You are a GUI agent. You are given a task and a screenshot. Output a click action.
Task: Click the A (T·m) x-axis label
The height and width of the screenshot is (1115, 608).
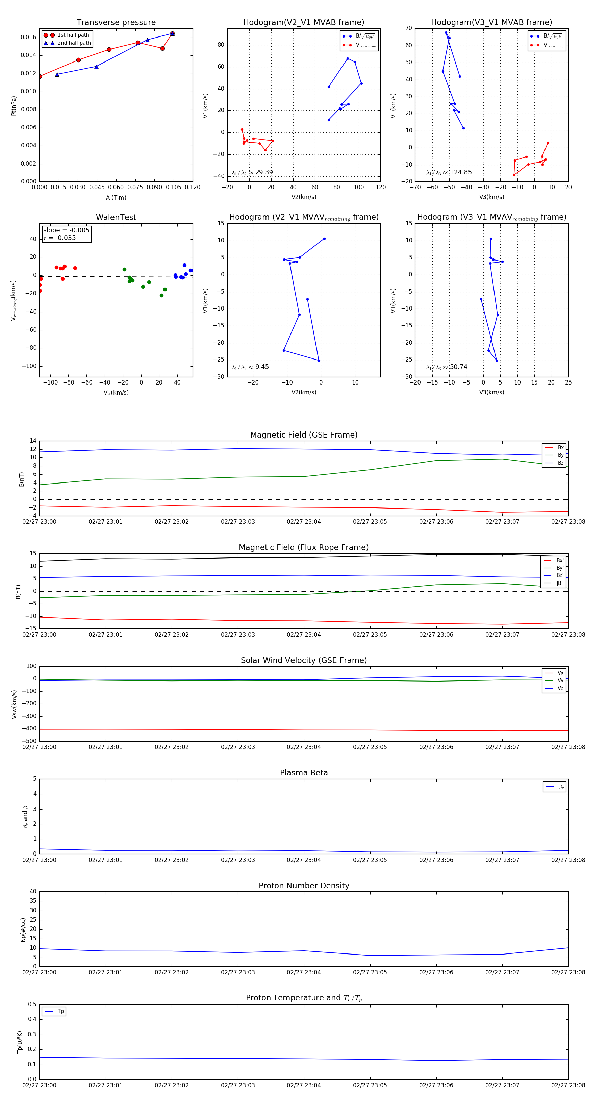point(116,197)
